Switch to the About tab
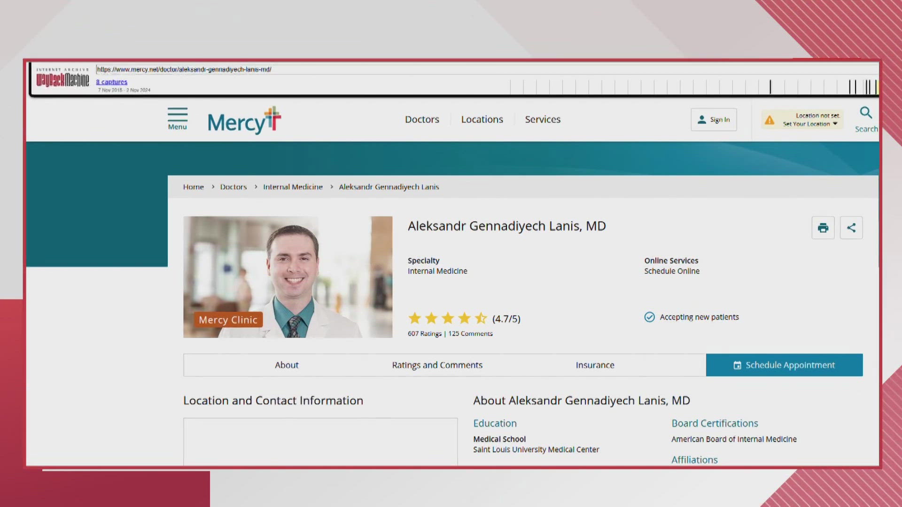The height and width of the screenshot is (507, 902). (x=287, y=365)
